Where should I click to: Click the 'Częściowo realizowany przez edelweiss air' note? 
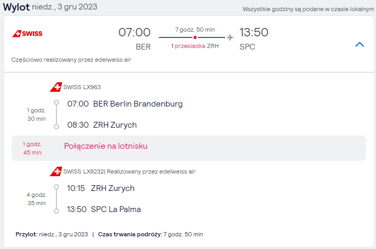pos(71,60)
